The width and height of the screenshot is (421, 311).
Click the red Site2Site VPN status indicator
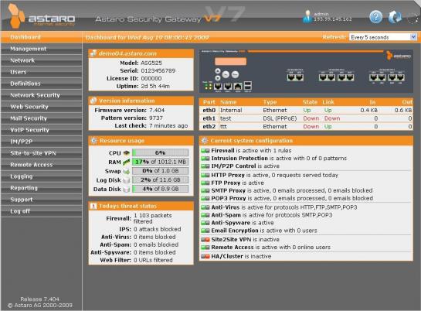[x=205, y=240]
